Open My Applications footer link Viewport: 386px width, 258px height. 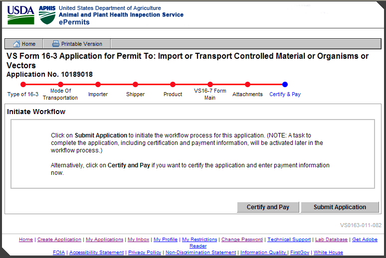[104, 240]
